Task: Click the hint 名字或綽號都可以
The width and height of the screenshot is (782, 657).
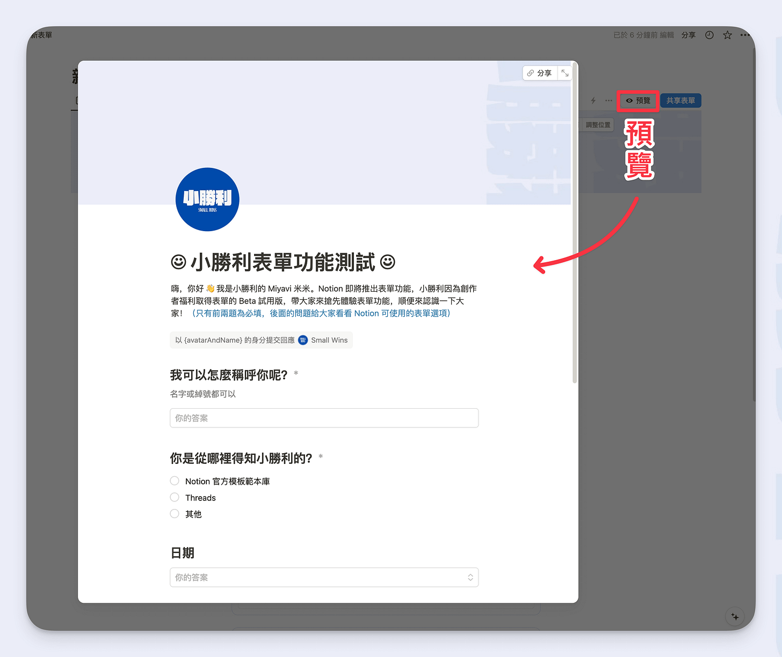Action: (203, 394)
